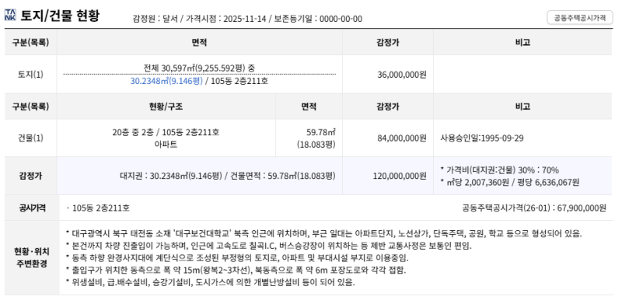
Task: Click the 감정가 summary row label
Action: (x=30, y=176)
